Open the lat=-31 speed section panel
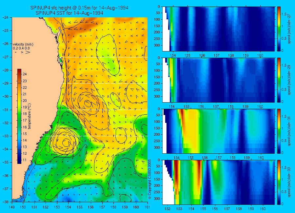 tap(218, 131)
